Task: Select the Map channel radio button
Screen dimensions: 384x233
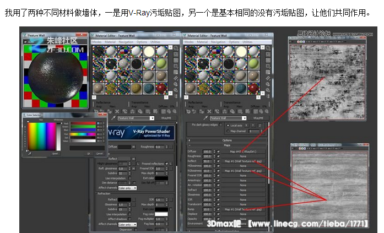Action: (228, 131)
